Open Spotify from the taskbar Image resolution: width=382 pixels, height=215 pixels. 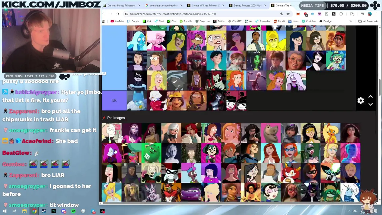coord(73,211)
